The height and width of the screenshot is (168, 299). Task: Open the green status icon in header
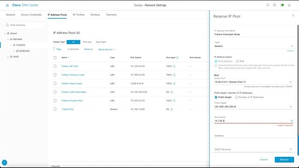[x=282, y=5]
